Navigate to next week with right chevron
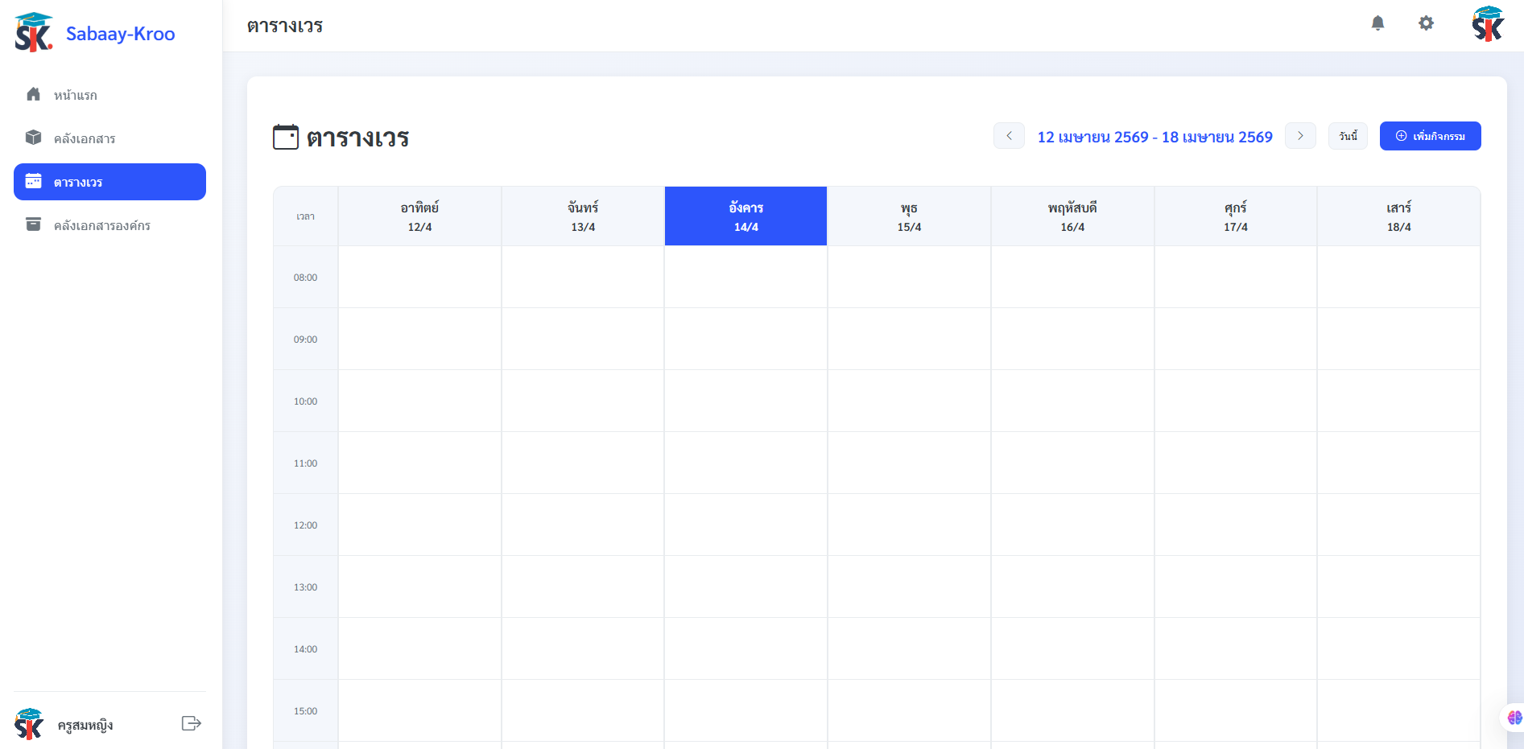Screen dimensions: 1524x749 click(x=1299, y=136)
